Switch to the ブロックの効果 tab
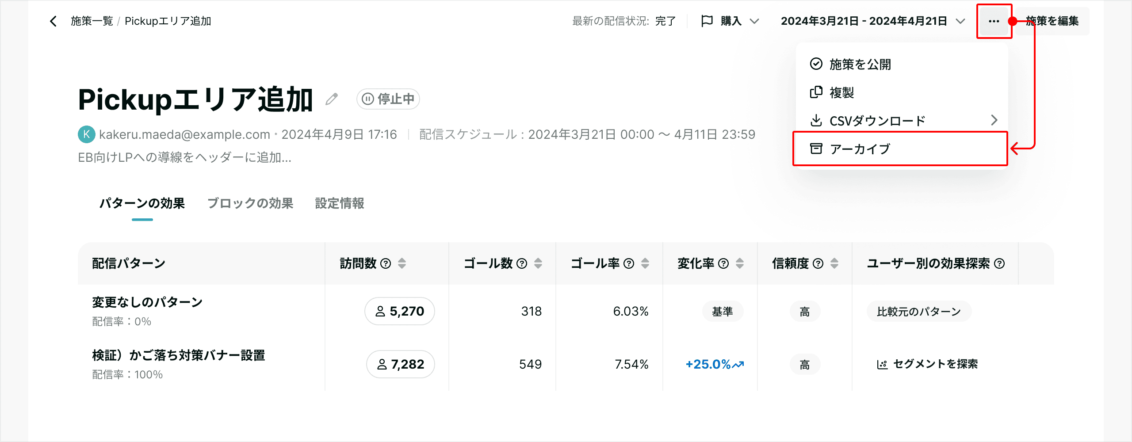 click(250, 203)
